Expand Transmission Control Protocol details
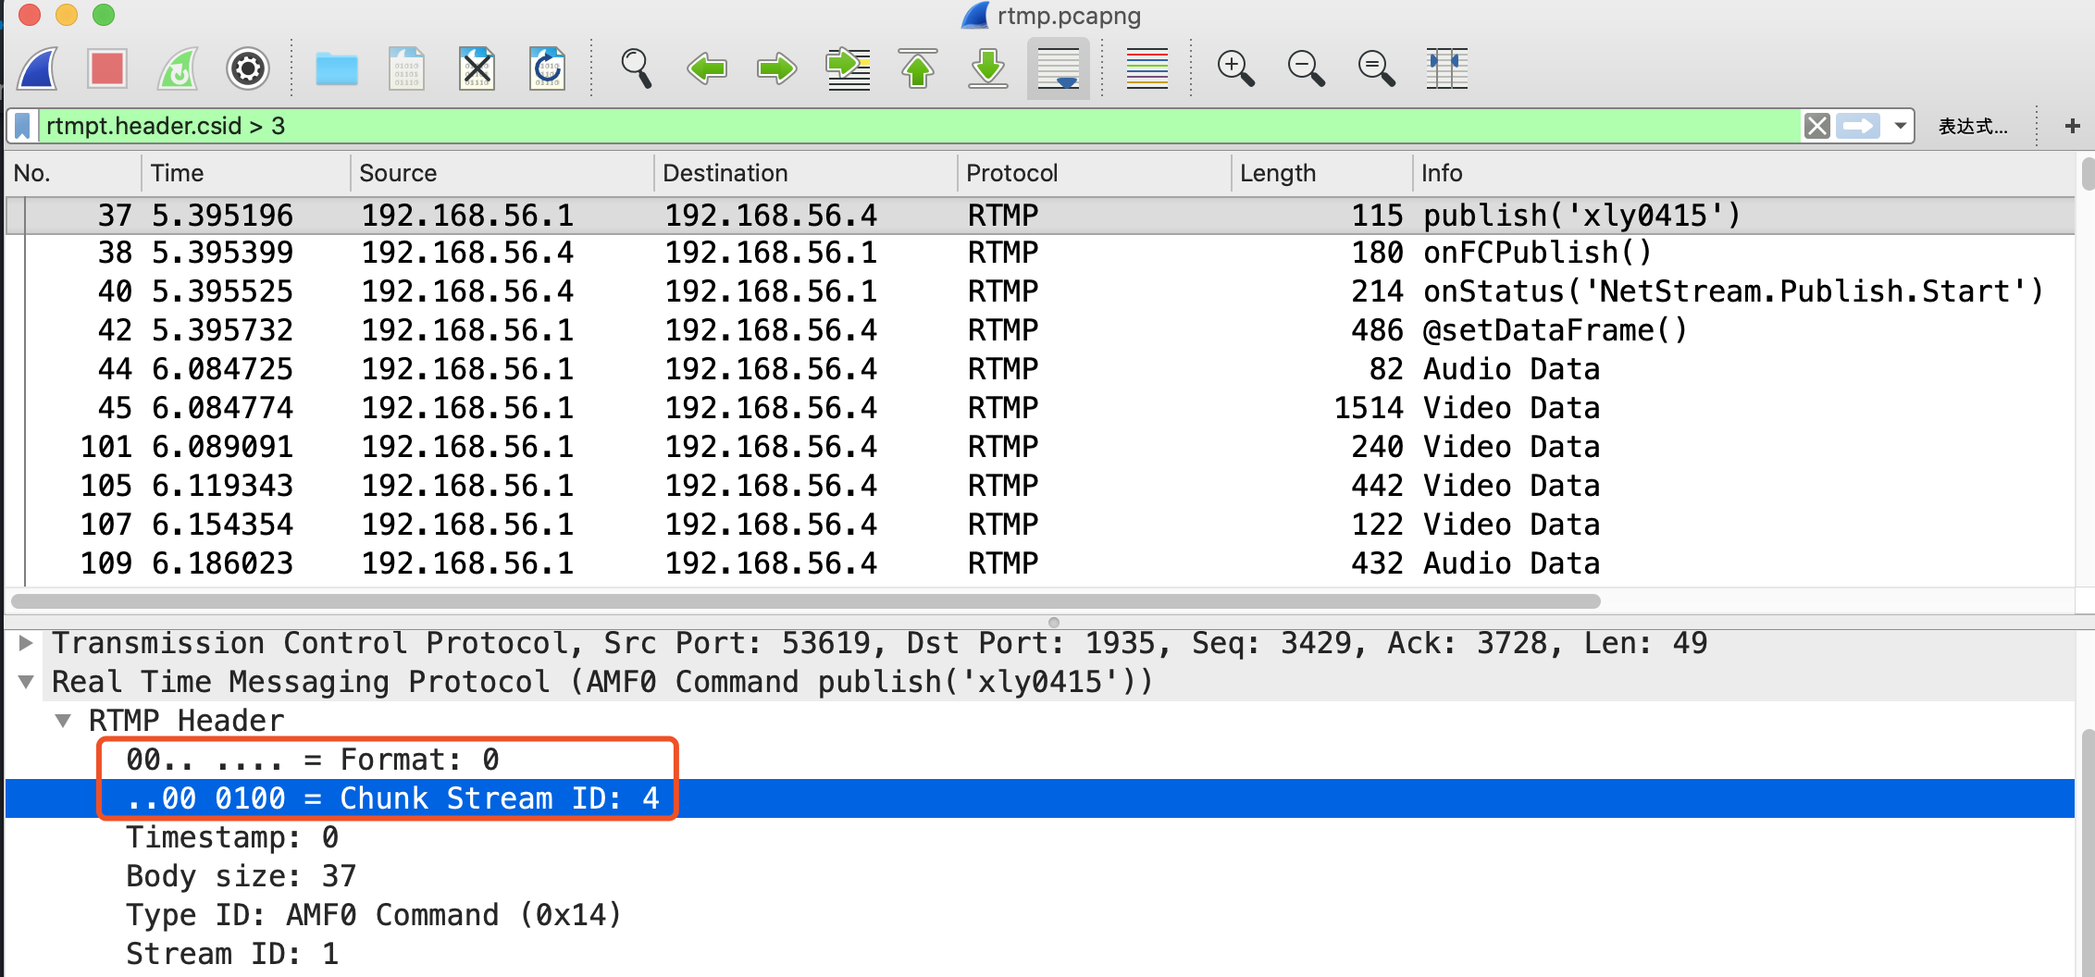The image size is (2095, 977). [26, 643]
